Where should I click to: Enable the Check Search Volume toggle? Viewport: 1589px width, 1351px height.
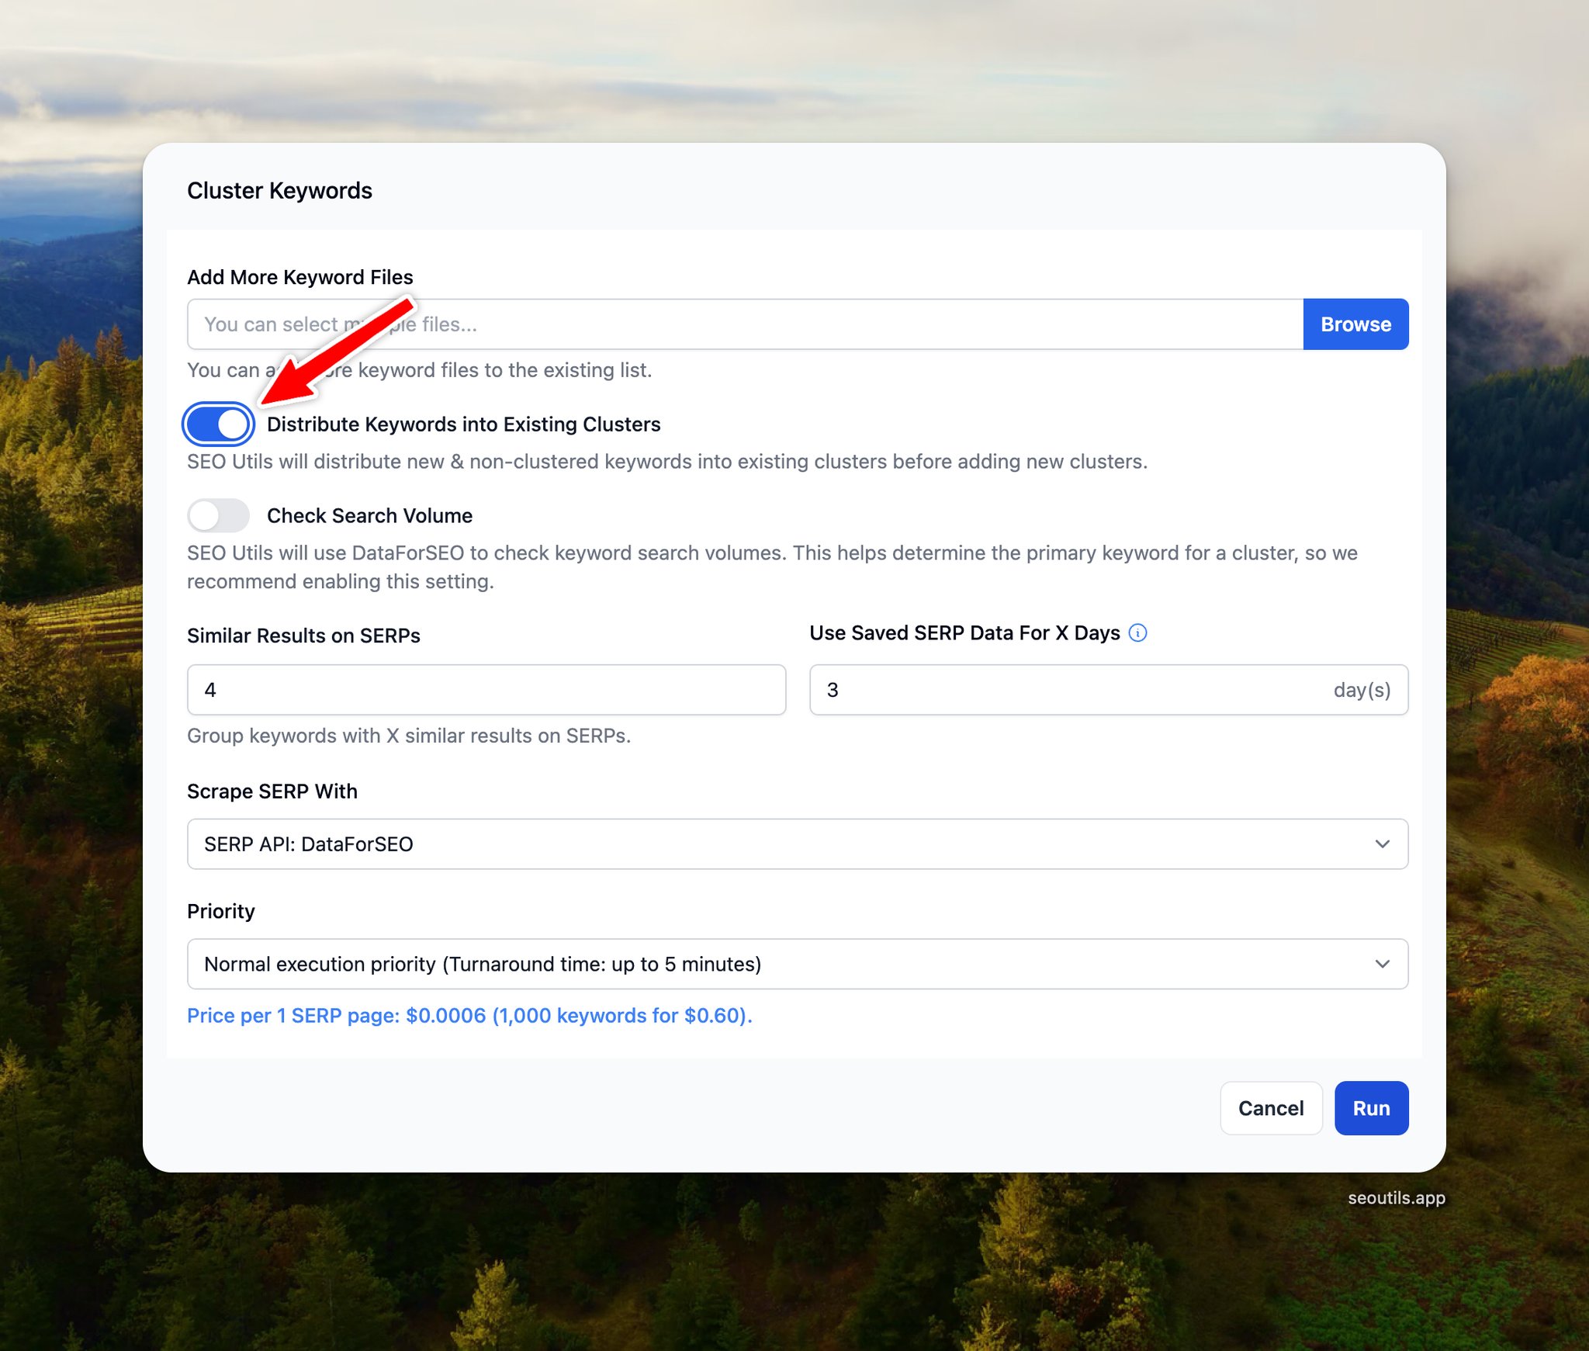[x=219, y=516]
